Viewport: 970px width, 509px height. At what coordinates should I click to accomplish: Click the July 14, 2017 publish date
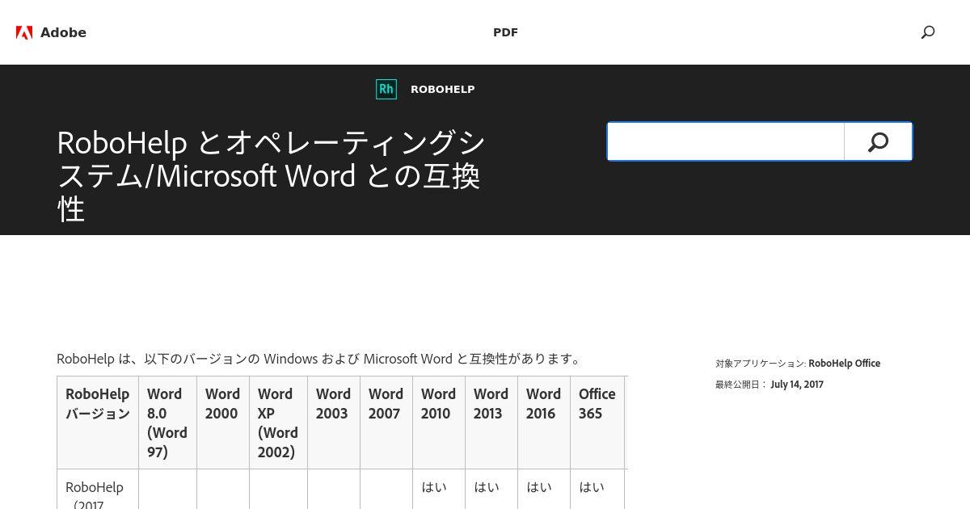click(x=797, y=385)
